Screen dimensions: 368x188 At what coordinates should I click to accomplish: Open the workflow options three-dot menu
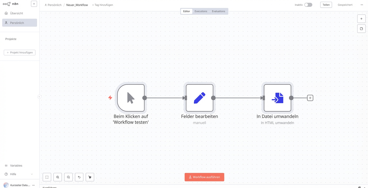pos(362,5)
